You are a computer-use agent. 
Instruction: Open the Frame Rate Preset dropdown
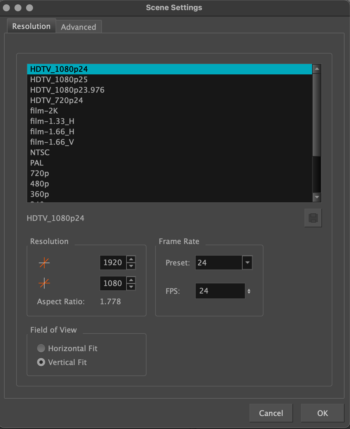point(247,263)
